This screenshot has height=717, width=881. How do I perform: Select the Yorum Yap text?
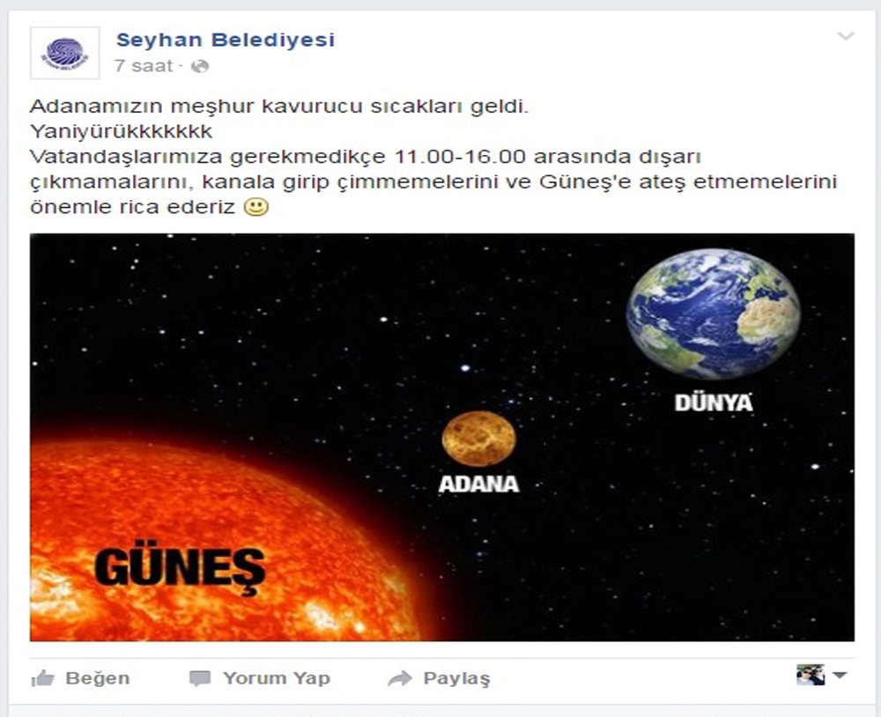(x=277, y=678)
